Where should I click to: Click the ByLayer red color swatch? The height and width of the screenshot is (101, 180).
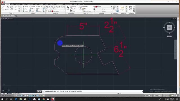[x=96, y=7]
